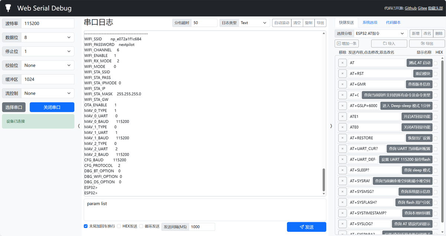This screenshot has width=446, height=236.
Task: Tick HEX checkbox for 开启AT回显功能 row
Action: pyautogui.click(x=436, y=117)
